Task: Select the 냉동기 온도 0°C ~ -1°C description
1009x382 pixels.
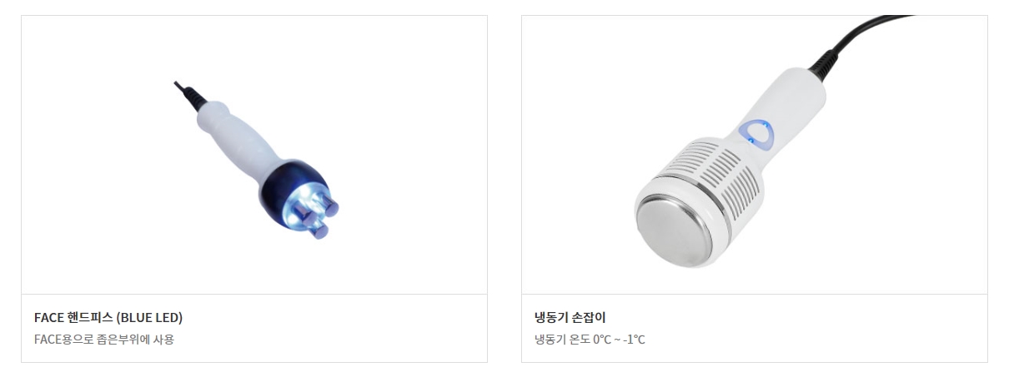Action: (590, 340)
